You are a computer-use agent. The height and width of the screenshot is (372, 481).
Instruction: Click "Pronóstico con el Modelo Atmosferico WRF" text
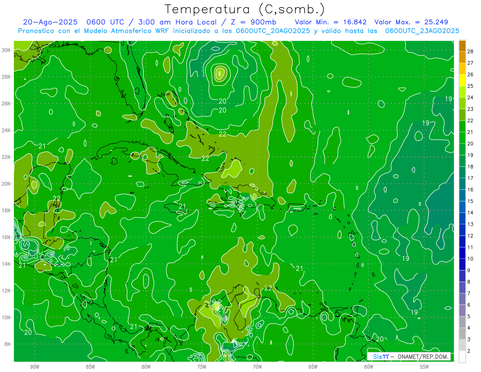[94, 31]
